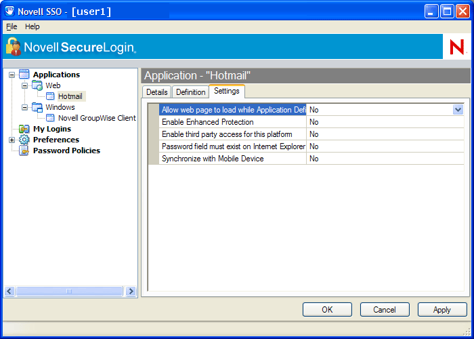Select the Password Policies tree item

66,151
